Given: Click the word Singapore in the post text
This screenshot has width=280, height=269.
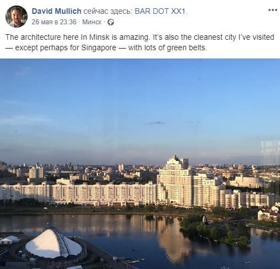Looking at the screenshot, I should click(x=99, y=48).
